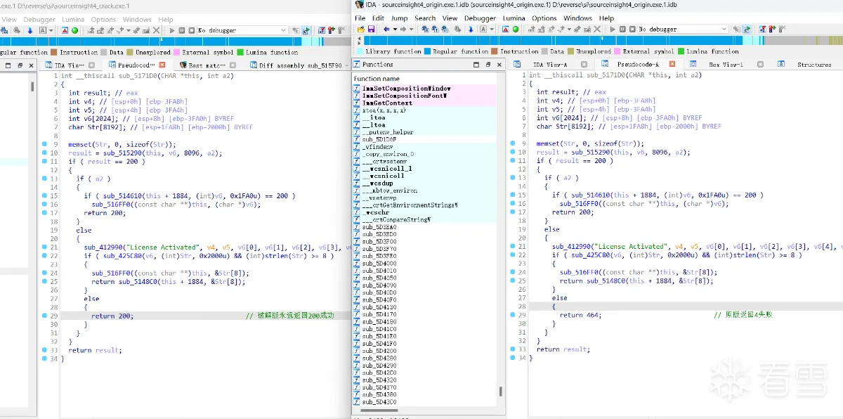843x419 pixels.
Task: Toggle breakpoint dot at line 25, right pseudocode
Action: tap(511, 281)
